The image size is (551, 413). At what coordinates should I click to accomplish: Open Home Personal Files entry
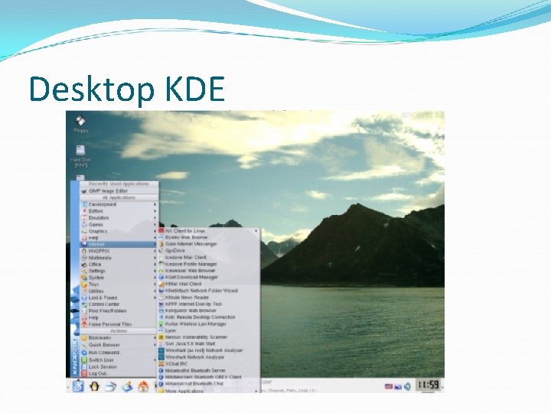119,324
